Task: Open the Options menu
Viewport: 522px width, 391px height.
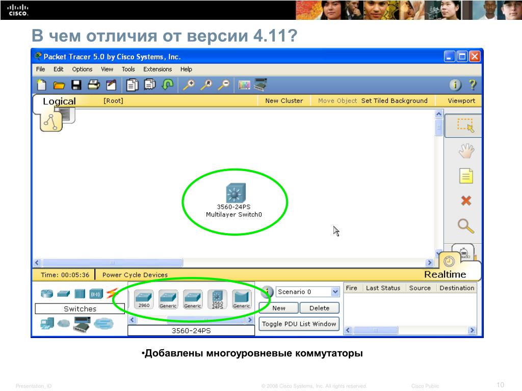Action: 82,69
